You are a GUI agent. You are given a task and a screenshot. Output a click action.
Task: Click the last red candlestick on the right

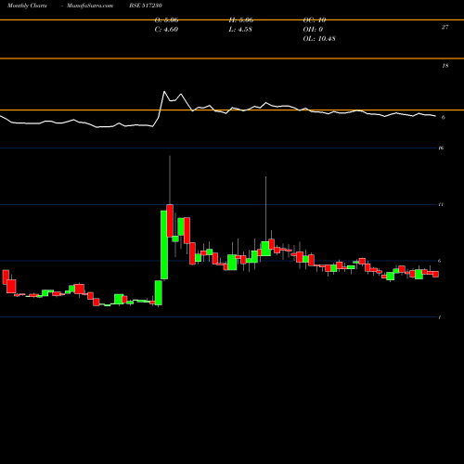tap(435, 274)
